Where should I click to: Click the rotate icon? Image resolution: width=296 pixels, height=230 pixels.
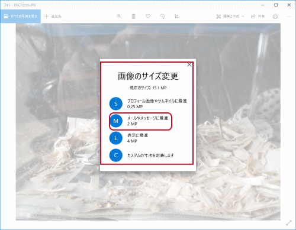coord(162,17)
